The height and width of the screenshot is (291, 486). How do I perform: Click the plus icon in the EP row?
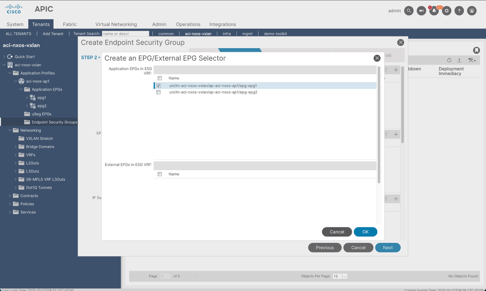click(396, 134)
